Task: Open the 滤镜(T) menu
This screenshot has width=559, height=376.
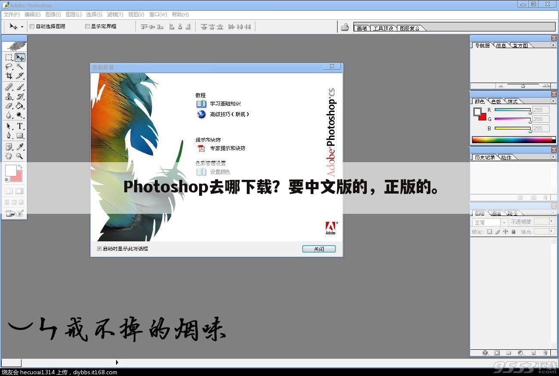Action: pos(115,15)
